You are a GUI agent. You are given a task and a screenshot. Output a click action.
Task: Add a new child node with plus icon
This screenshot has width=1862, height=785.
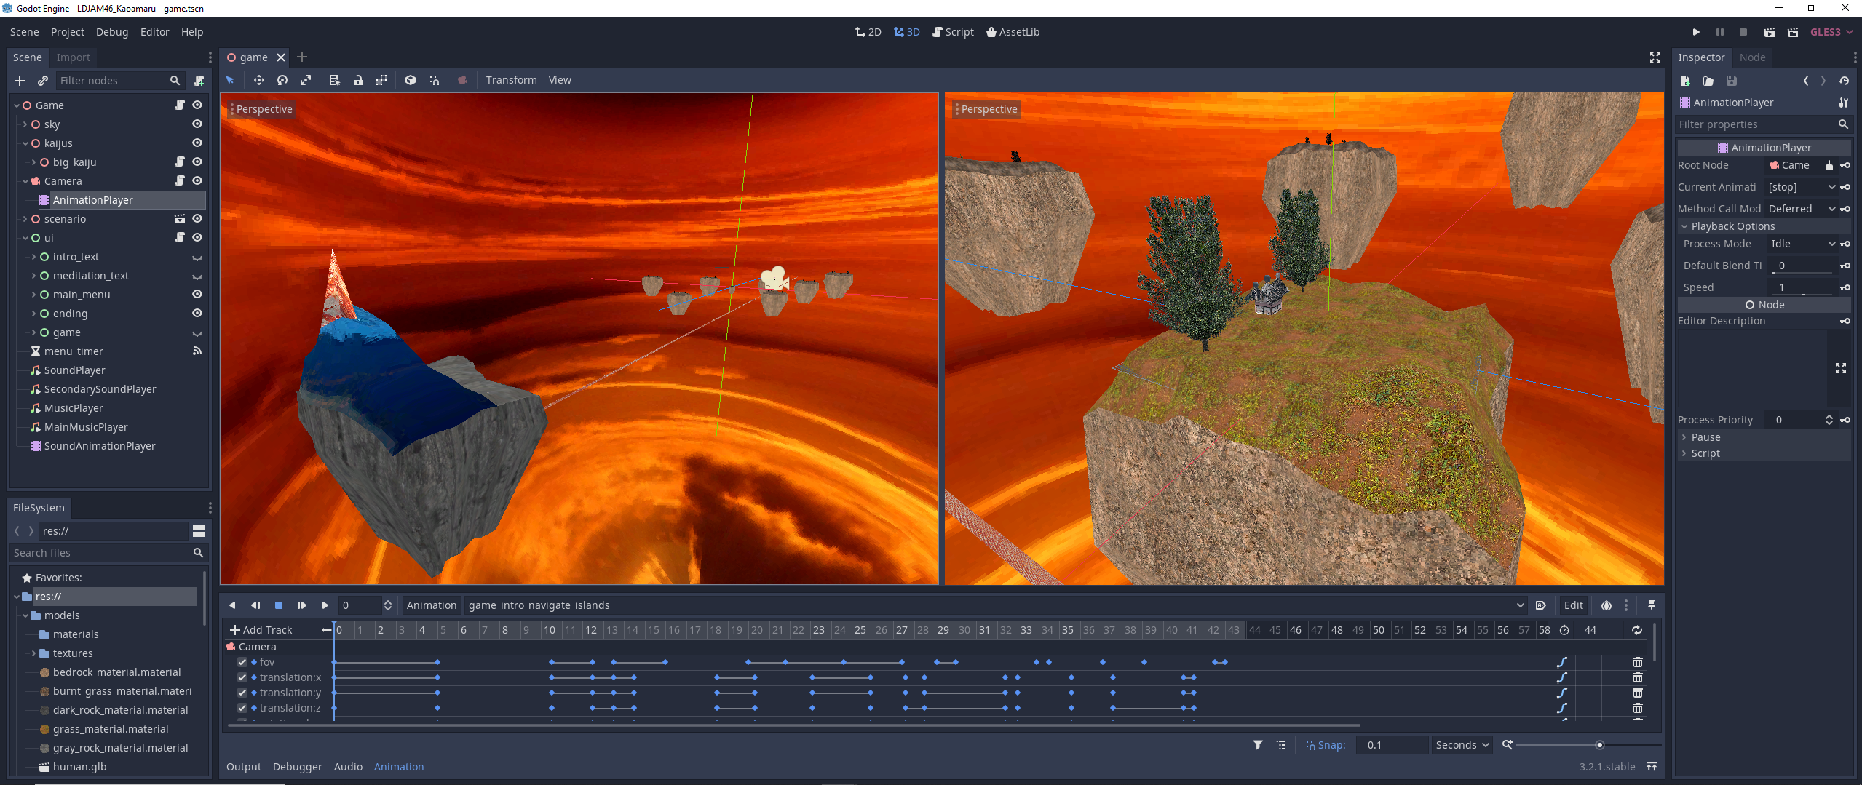20,81
